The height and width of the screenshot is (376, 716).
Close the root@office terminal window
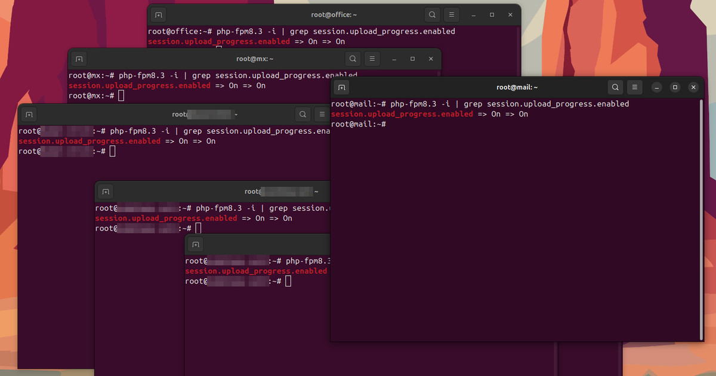click(510, 15)
